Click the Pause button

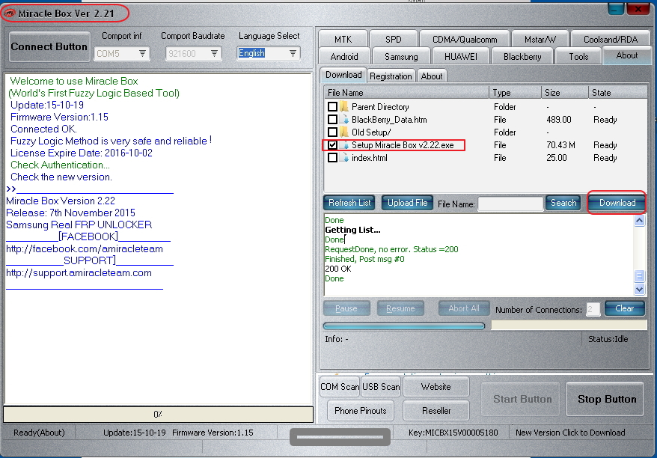click(346, 308)
